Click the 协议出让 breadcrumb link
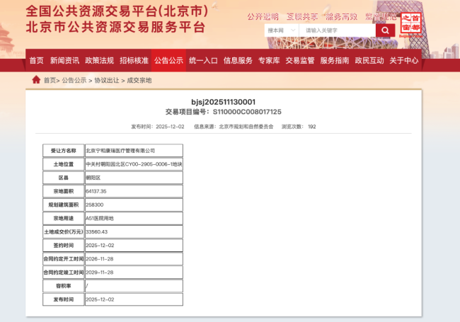The image size is (460, 322). [x=106, y=81]
